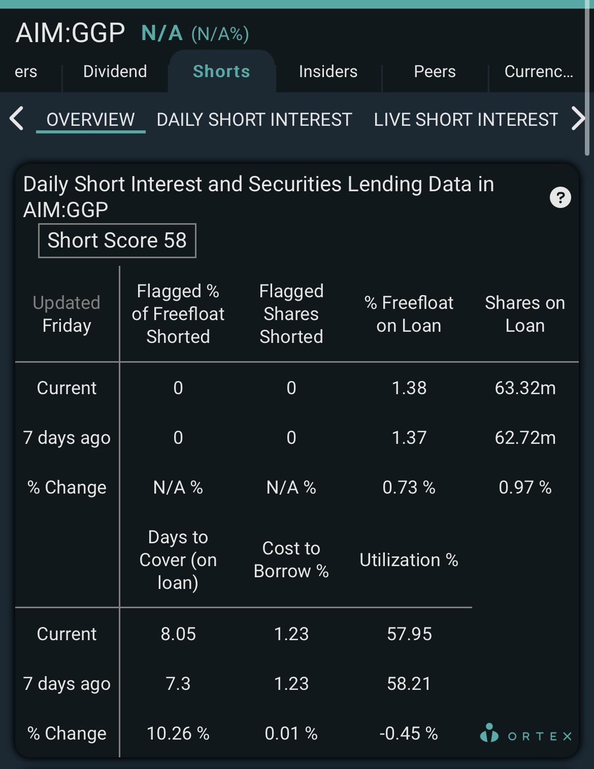Switch to the Insiders tab
Image resolution: width=594 pixels, height=769 pixels.
coord(328,72)
